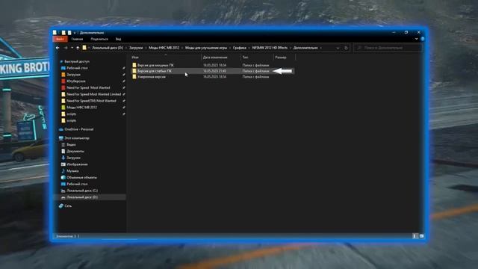Open Локальный диск (C:) in sidebar
The height and width of the screenshot is (269, 478).
coord(82,191)
